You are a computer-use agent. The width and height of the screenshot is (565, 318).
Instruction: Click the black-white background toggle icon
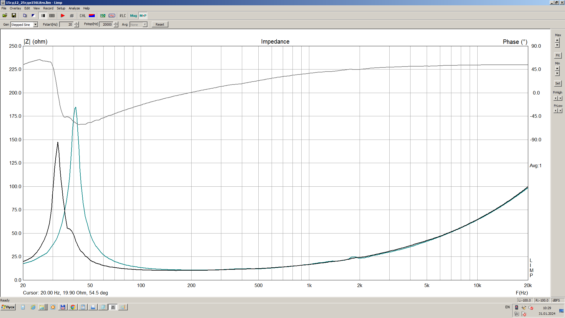33,16
